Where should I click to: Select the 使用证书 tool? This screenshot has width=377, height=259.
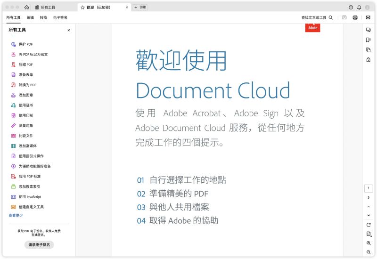22,105
